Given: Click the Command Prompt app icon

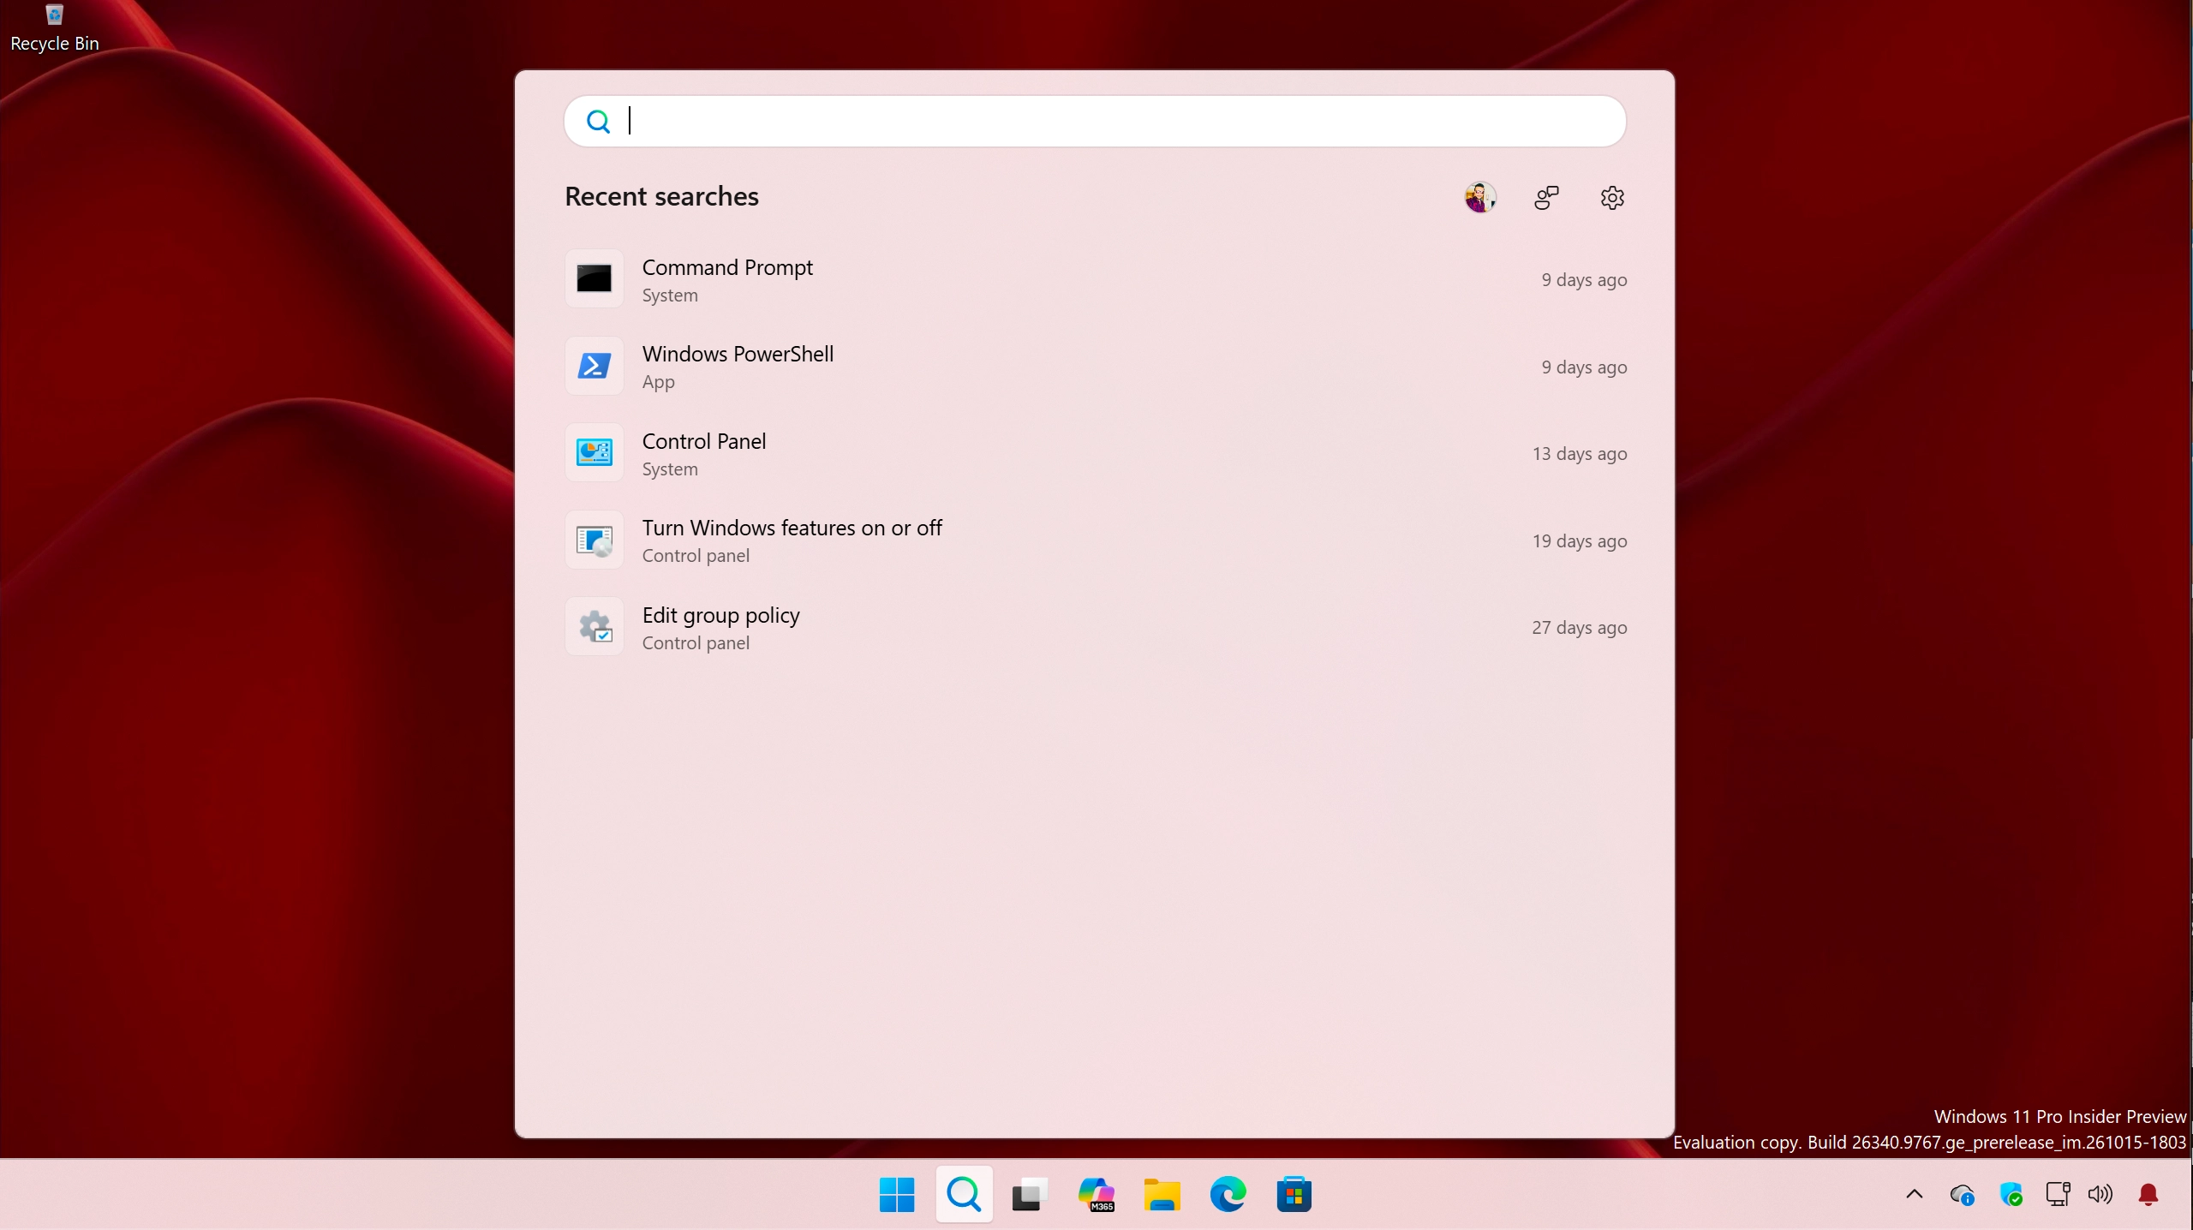Looking at the screenshot, I should [x=595, y=279].
